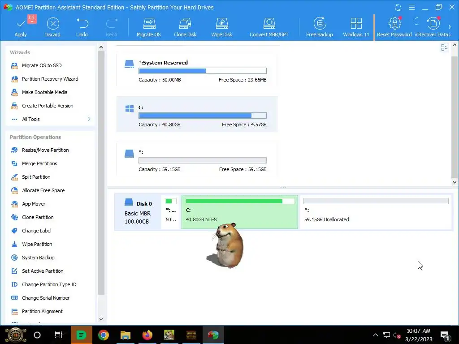Select Disk 0 in disk map
459x344 pixels.
pos(138,212)
